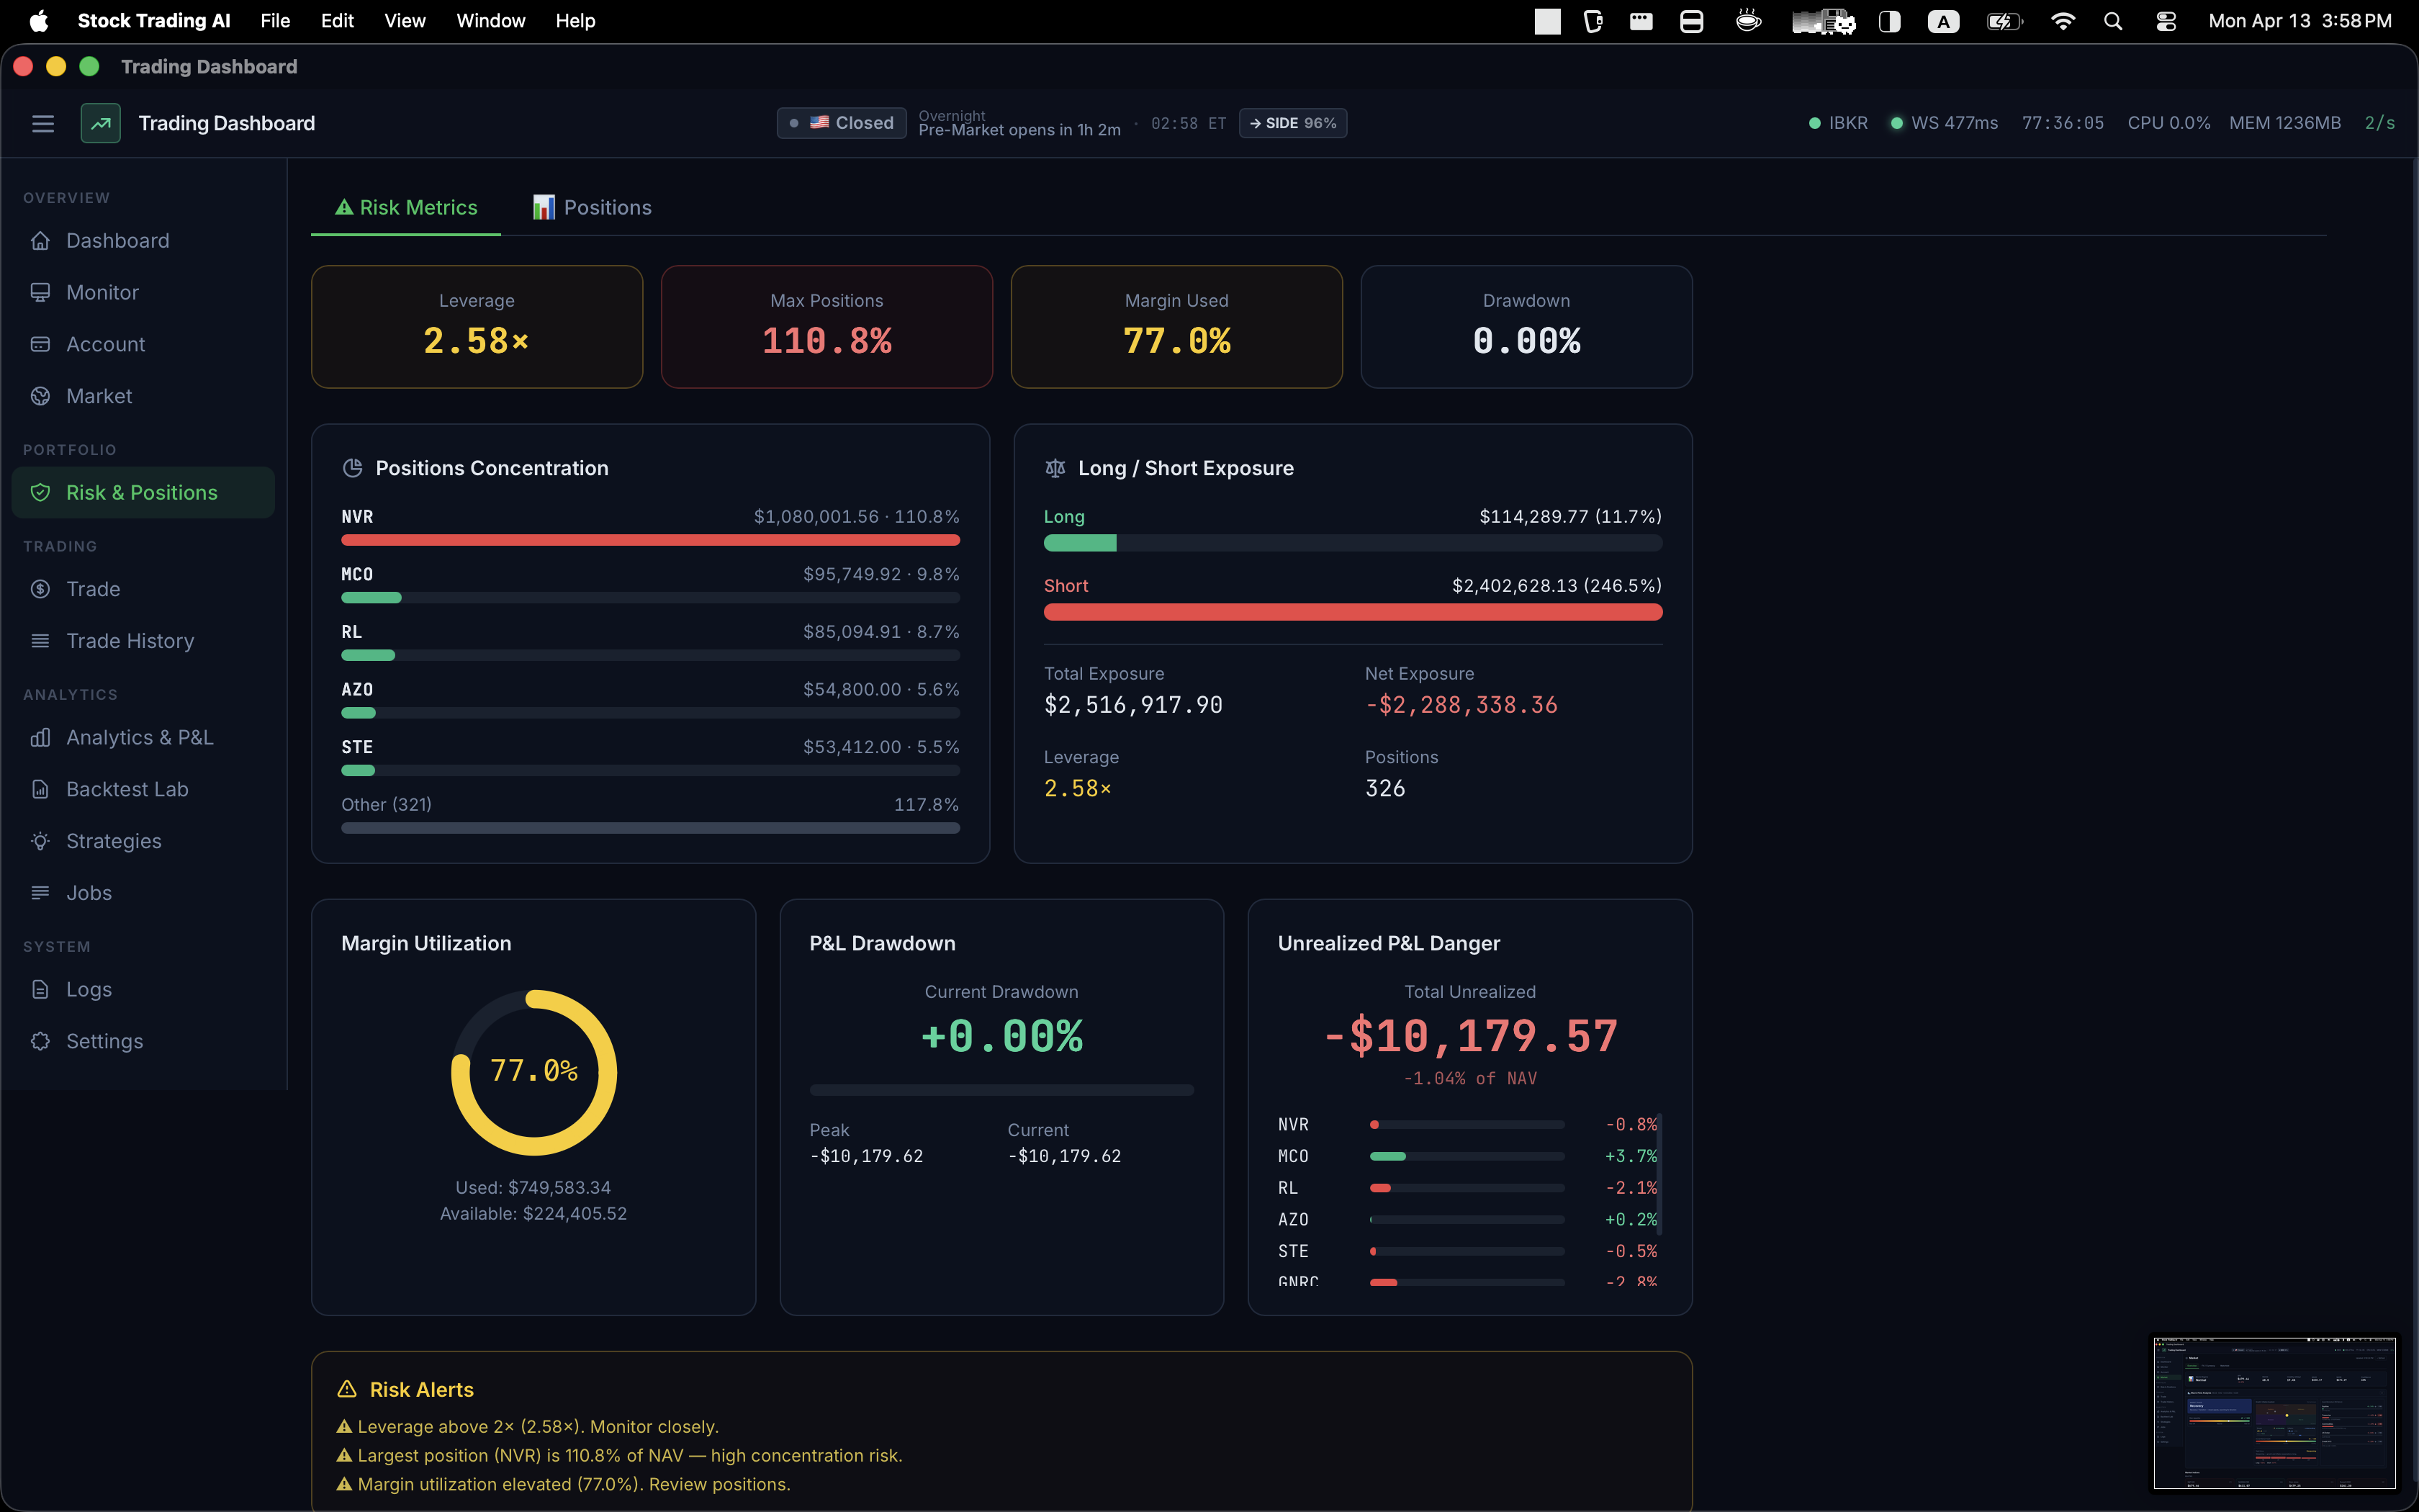The height and width of the screenshot is (1512, 2419).
Task: Open Market via the globe icon
Action: pos(40,395)
